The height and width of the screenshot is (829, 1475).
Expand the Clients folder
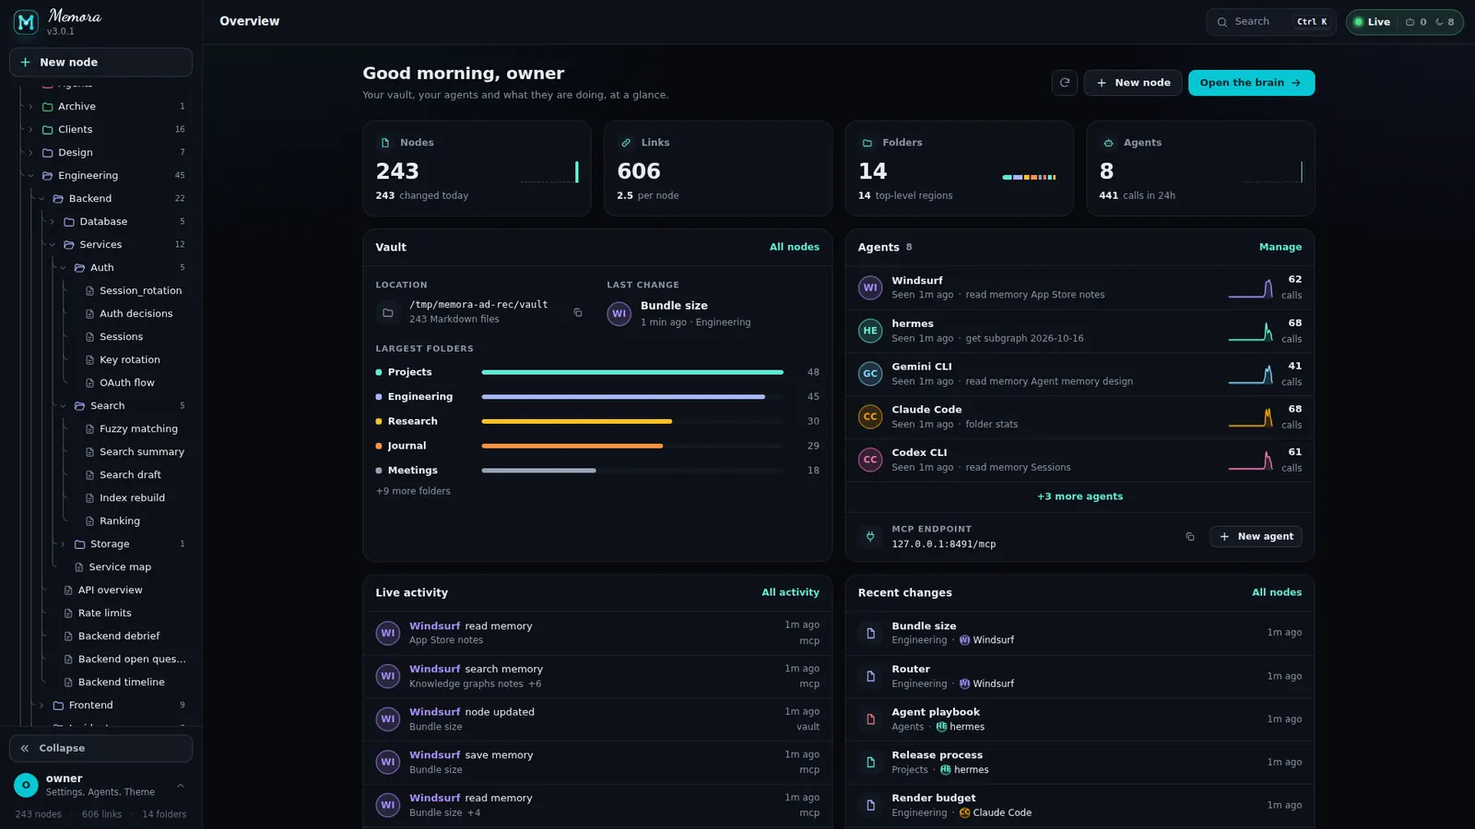[x=30, y=130]
